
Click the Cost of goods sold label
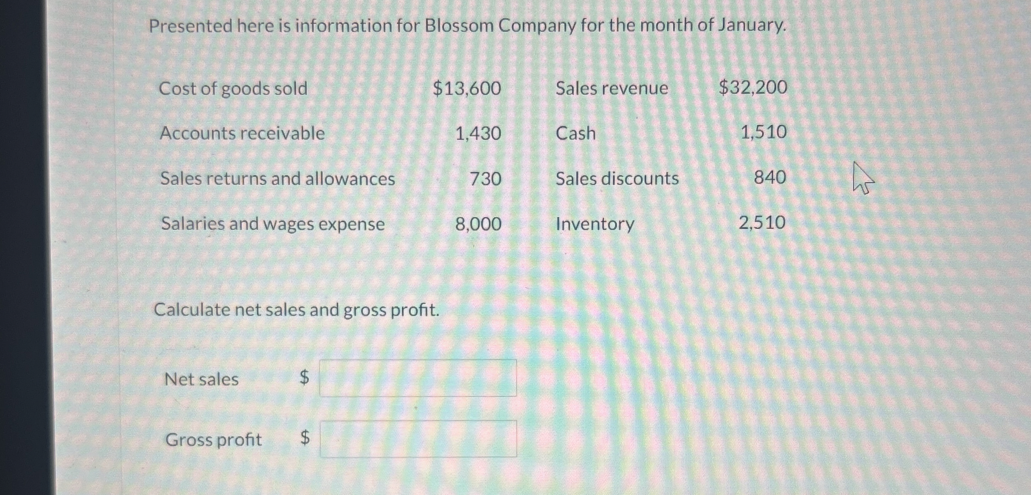point(233,88)
